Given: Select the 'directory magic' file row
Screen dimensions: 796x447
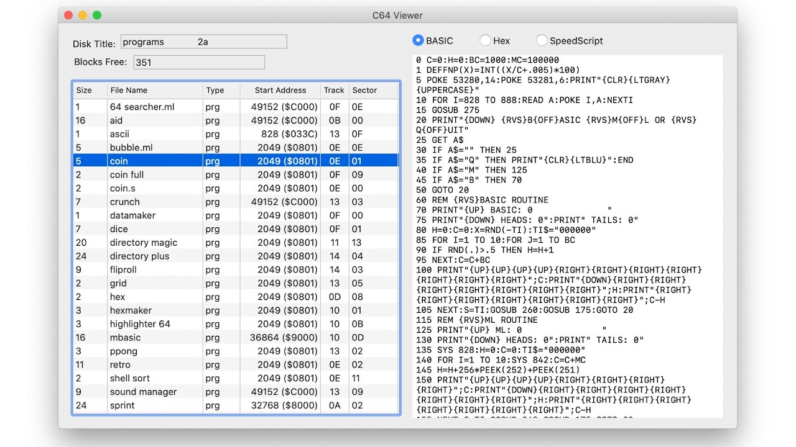Looking at the screenshot, I should click(236, 243).
